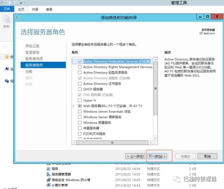Click 下一步(N) next button
Image resolution: width=224 pixels, height=189 pixels.
157,156
